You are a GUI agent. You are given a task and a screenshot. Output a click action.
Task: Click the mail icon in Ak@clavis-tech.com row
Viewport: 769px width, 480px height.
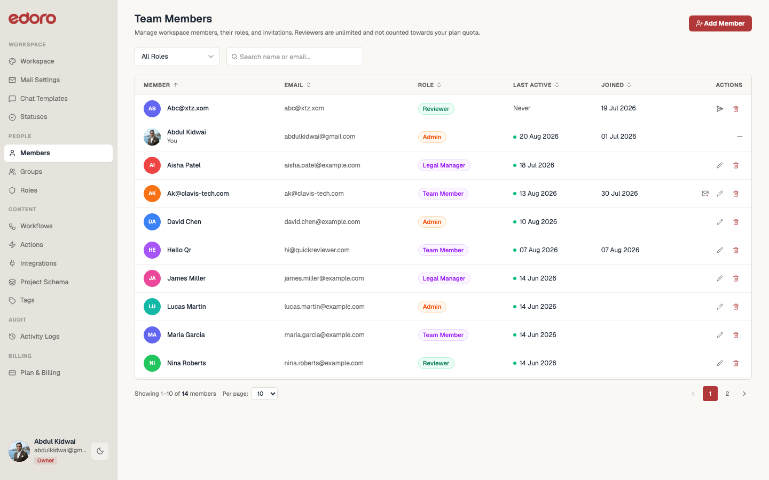(705, 194)
